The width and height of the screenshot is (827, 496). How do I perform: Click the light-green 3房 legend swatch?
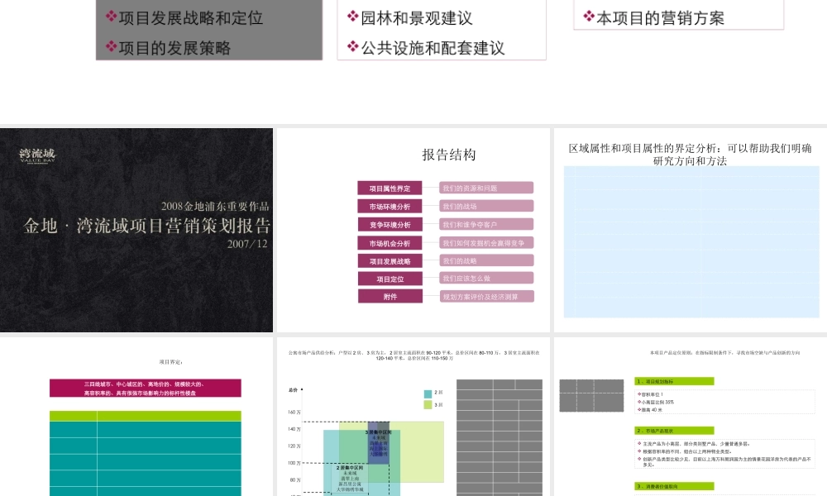pos(428,405)
